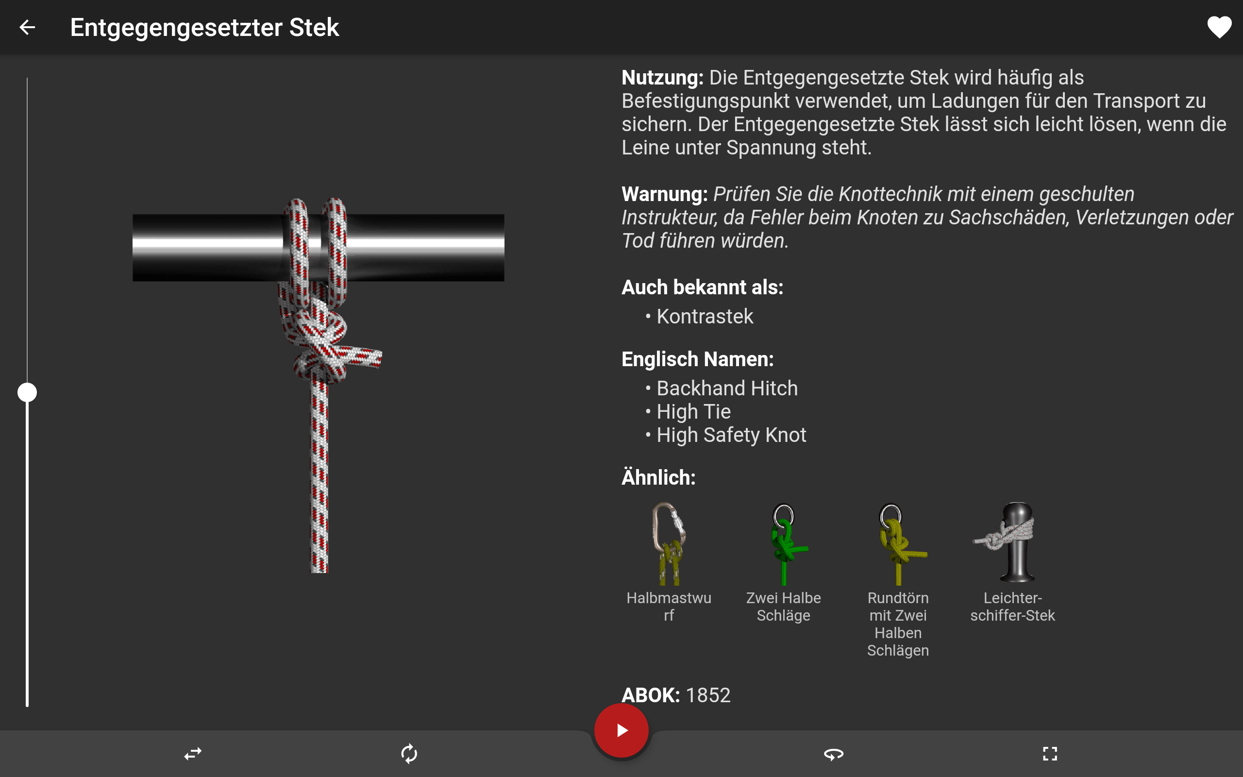Open Rundtörn mit Zwei Halben Schlägen knot
Viewport: 1243px width, 777px height.
898,580
